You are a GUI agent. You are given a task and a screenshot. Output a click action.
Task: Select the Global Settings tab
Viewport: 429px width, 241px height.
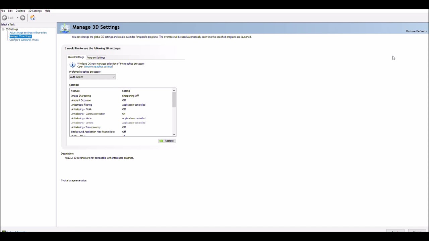(x=76, y=57)
